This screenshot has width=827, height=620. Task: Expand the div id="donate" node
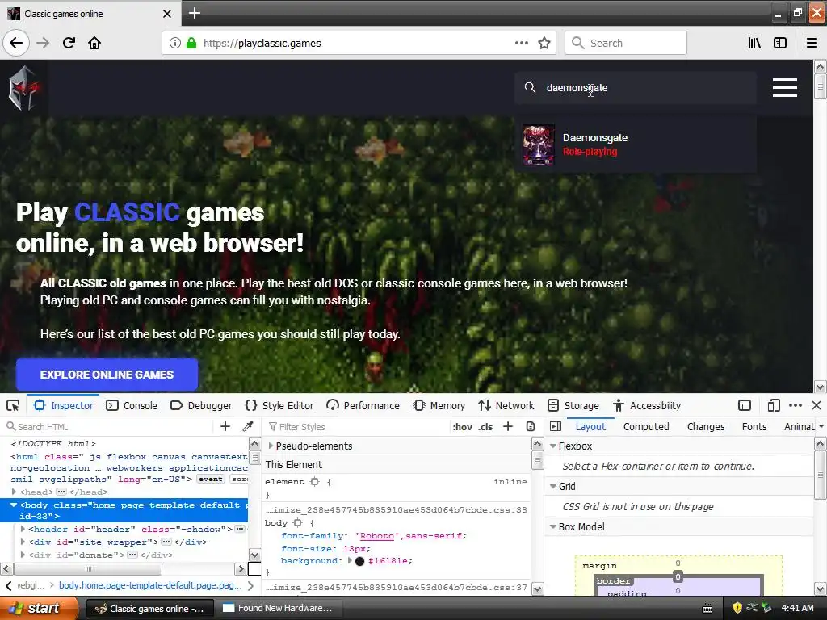point(23,555)
